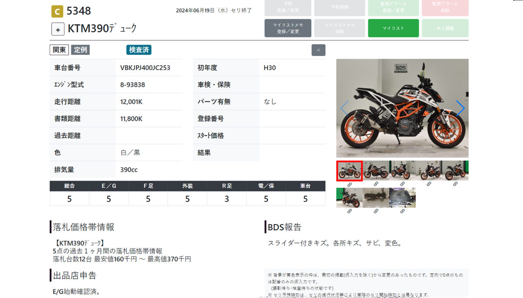
Task: Click the yellow C grade badge
Action: [57, 11]
